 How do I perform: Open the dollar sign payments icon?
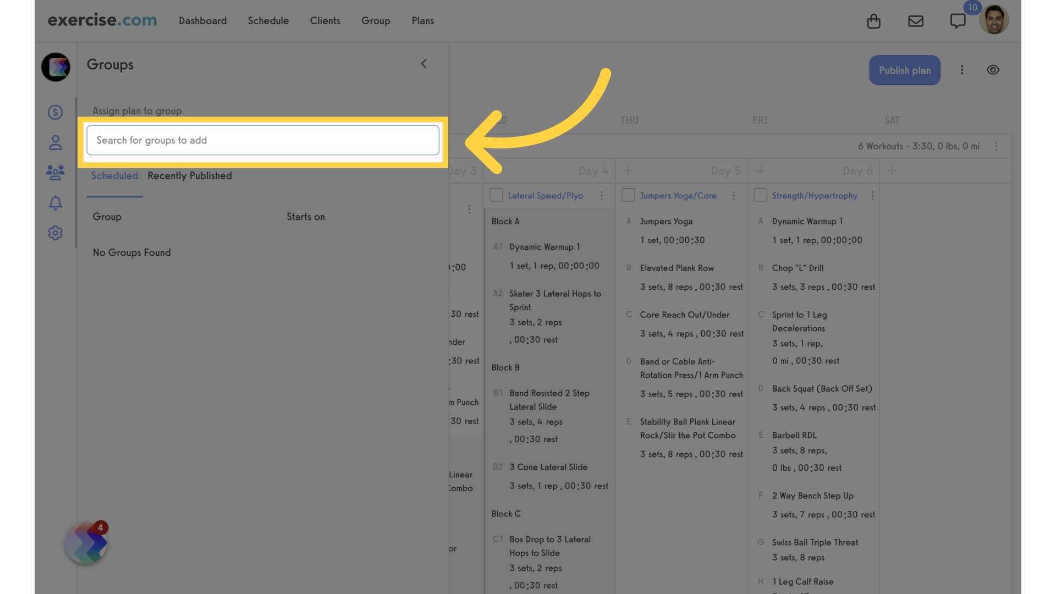coord(55,112)
